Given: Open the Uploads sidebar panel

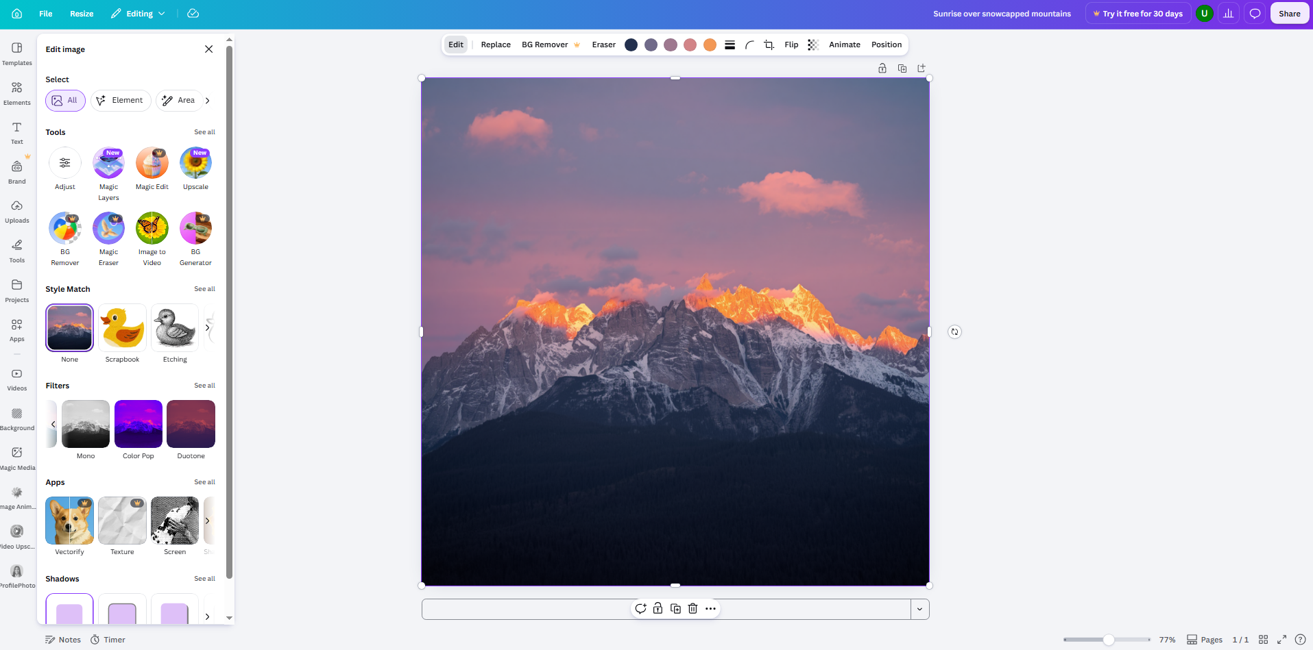Looking at the screenshot, I should pyautogui.click(x=17, y=212).
